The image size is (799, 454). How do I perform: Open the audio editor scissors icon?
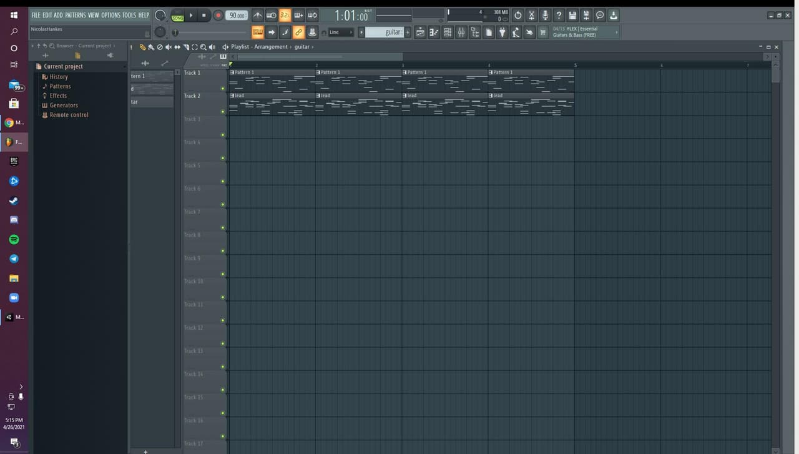pyautogui.click(x=531, y=15)
